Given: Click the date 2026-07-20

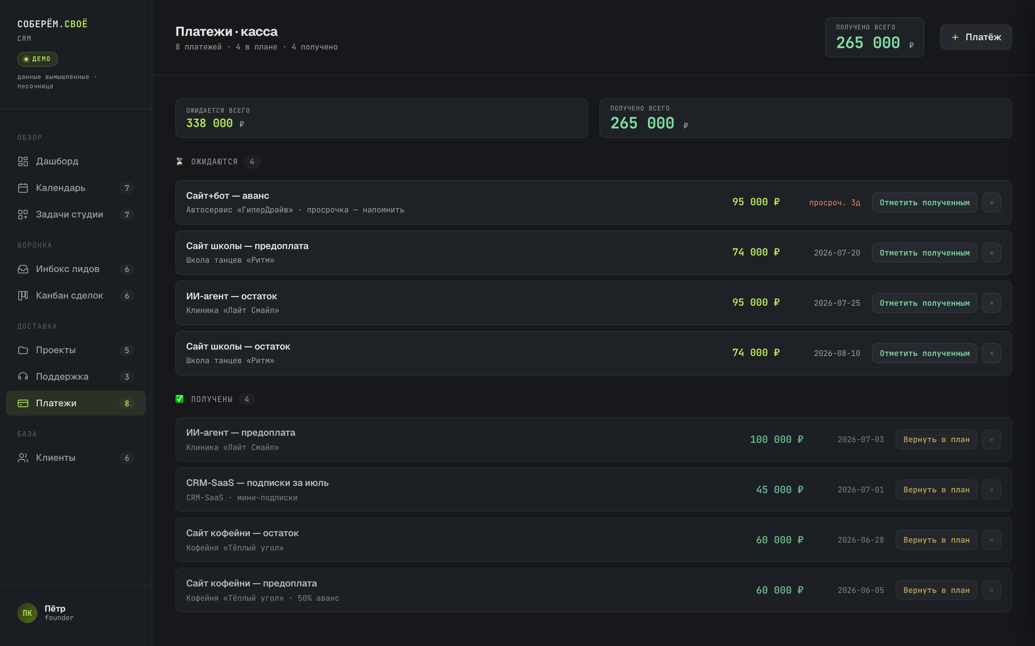Looking at the screenshot, I should tap(837, 253).
